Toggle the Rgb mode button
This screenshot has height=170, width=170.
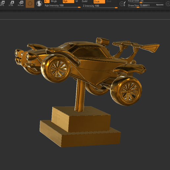[68, 1]
